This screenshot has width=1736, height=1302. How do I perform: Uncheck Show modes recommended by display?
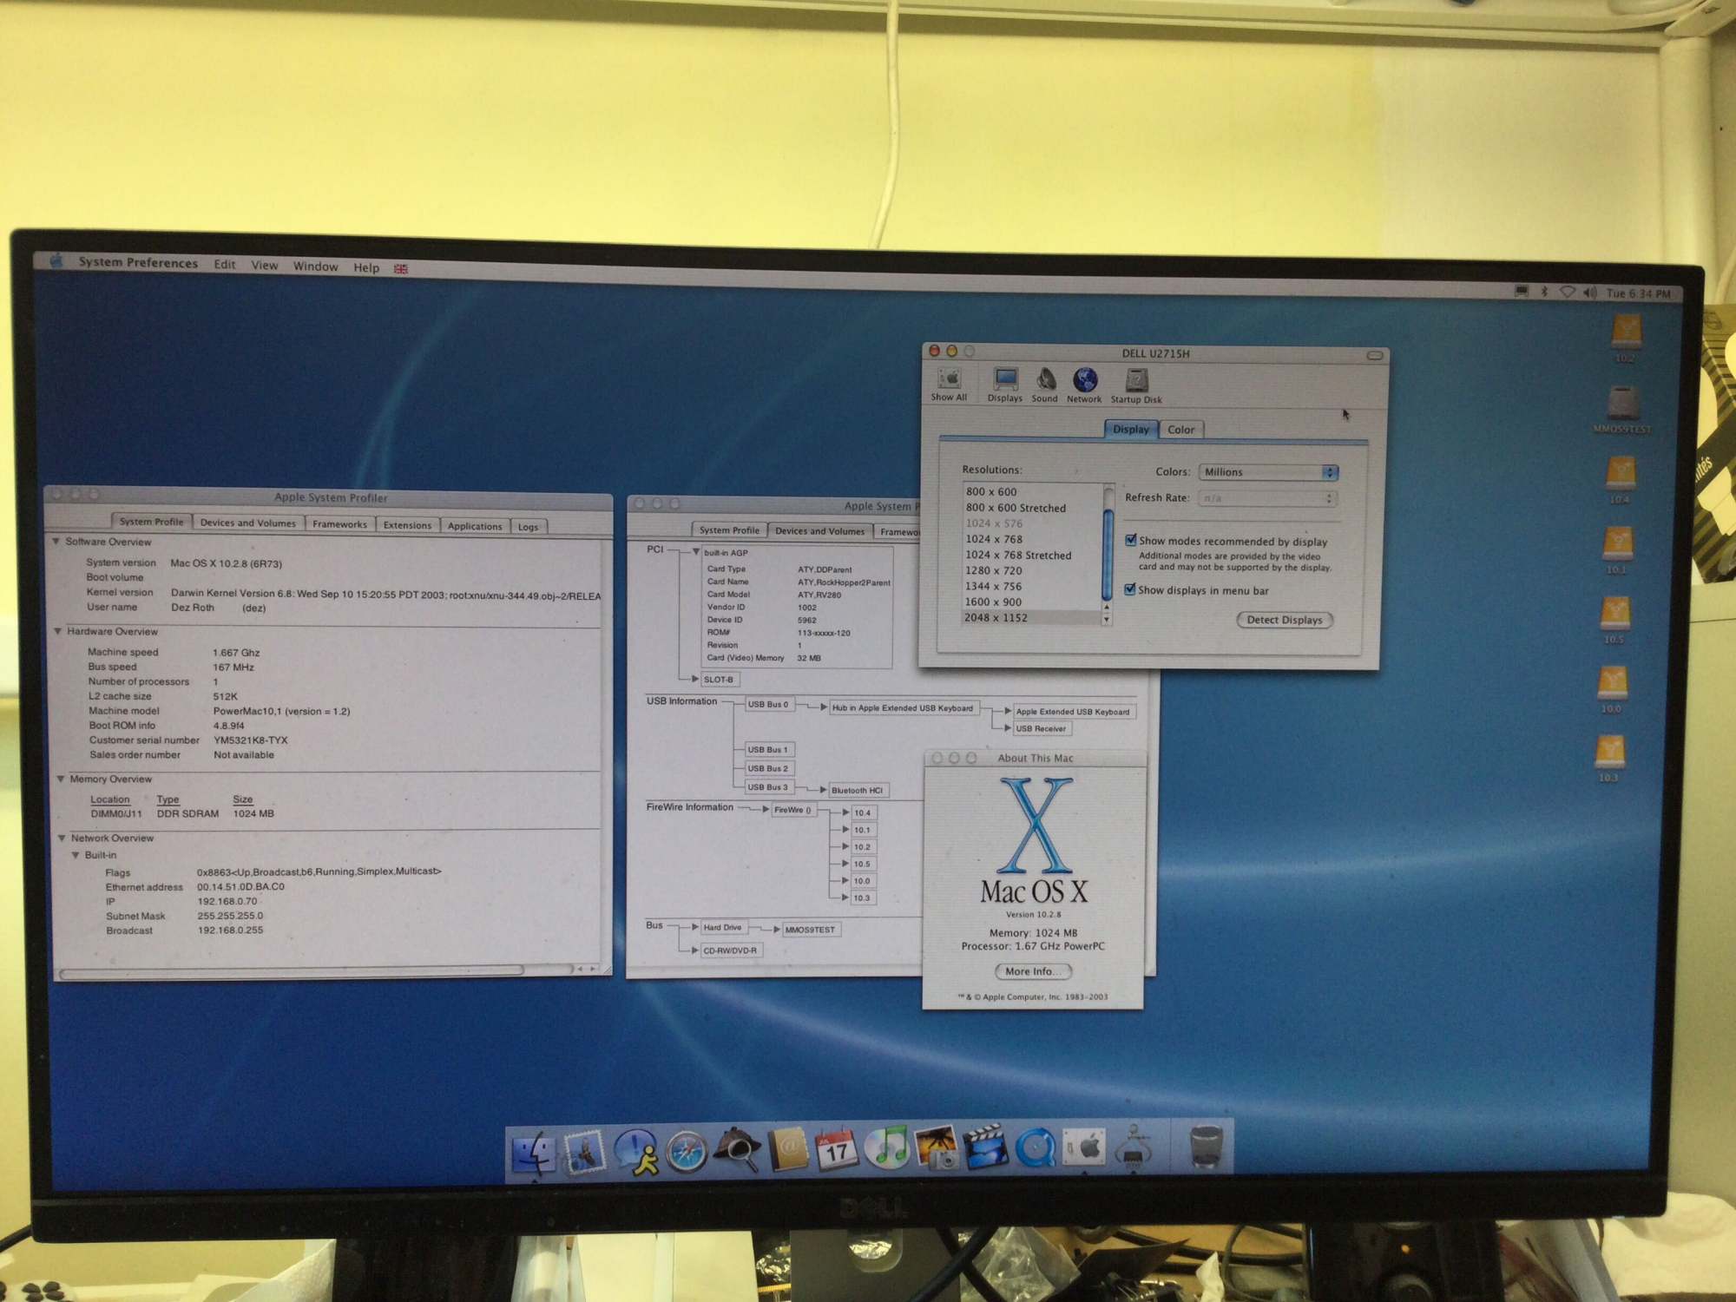click(x=1131, y=540)
